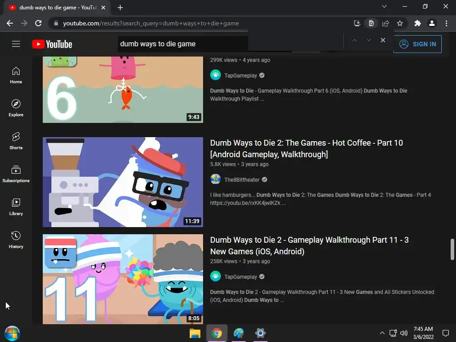This screenshot has width=456, height=342.
Task: Open History in the sidebar
Action: (x=16, y=240)
